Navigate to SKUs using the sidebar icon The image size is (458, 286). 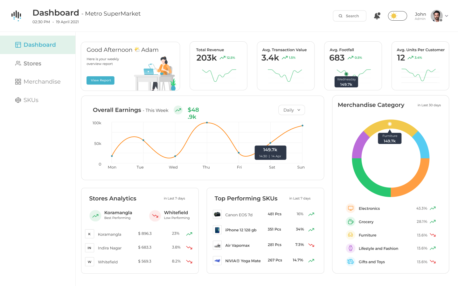click(x=18, y=100)
